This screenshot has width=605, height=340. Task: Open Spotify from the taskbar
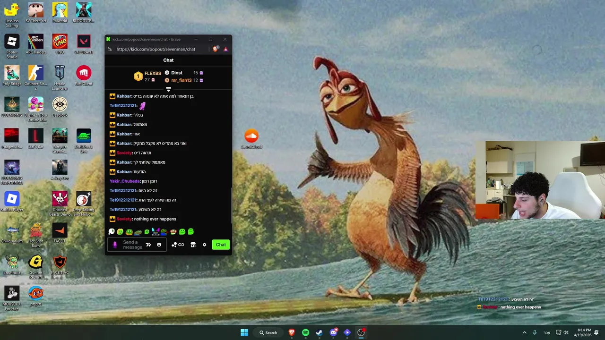pyautogui.click(x=305, y=332)
